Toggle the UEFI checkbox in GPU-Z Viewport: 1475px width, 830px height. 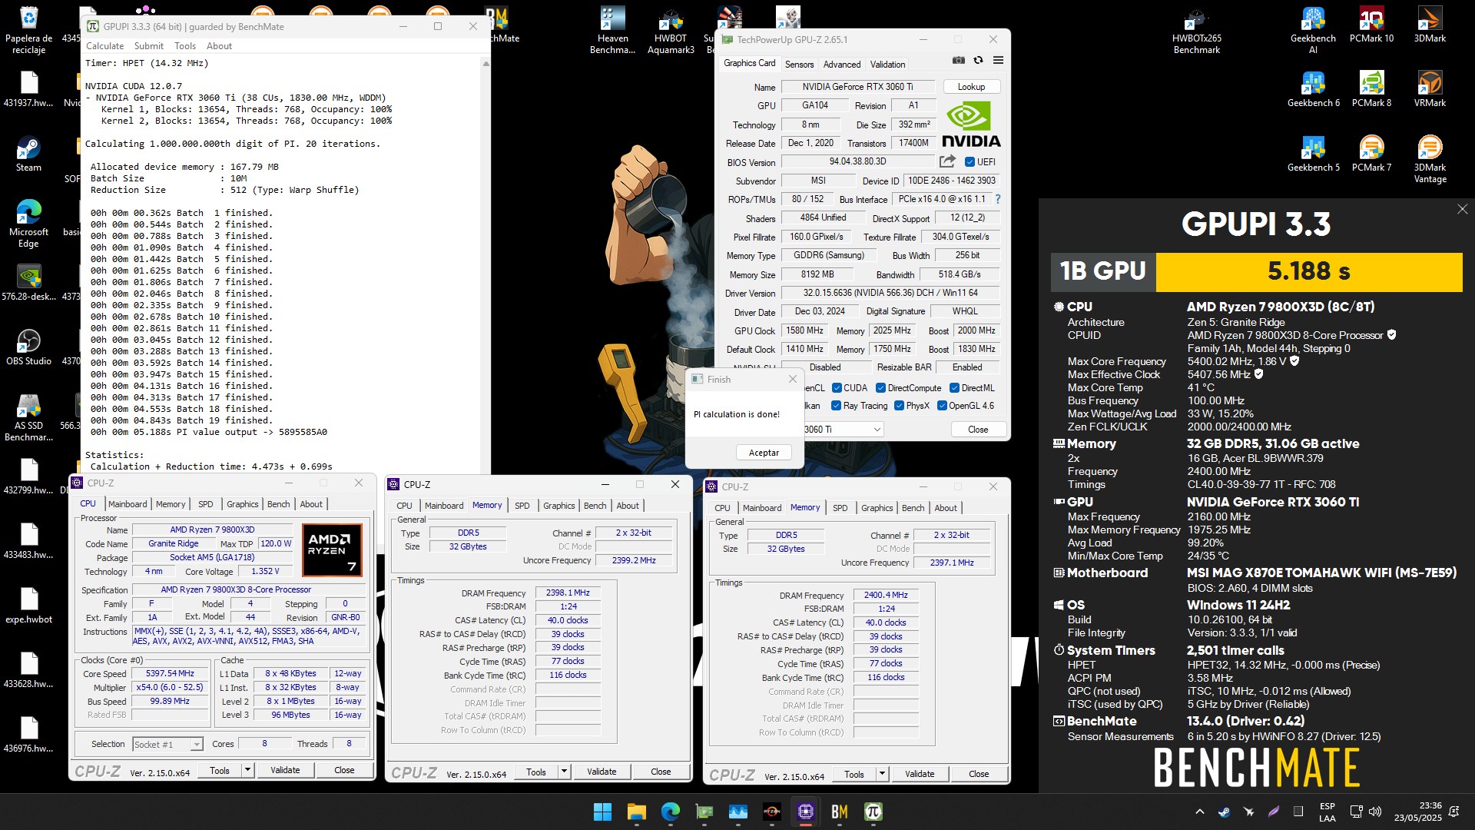point(970,162)
